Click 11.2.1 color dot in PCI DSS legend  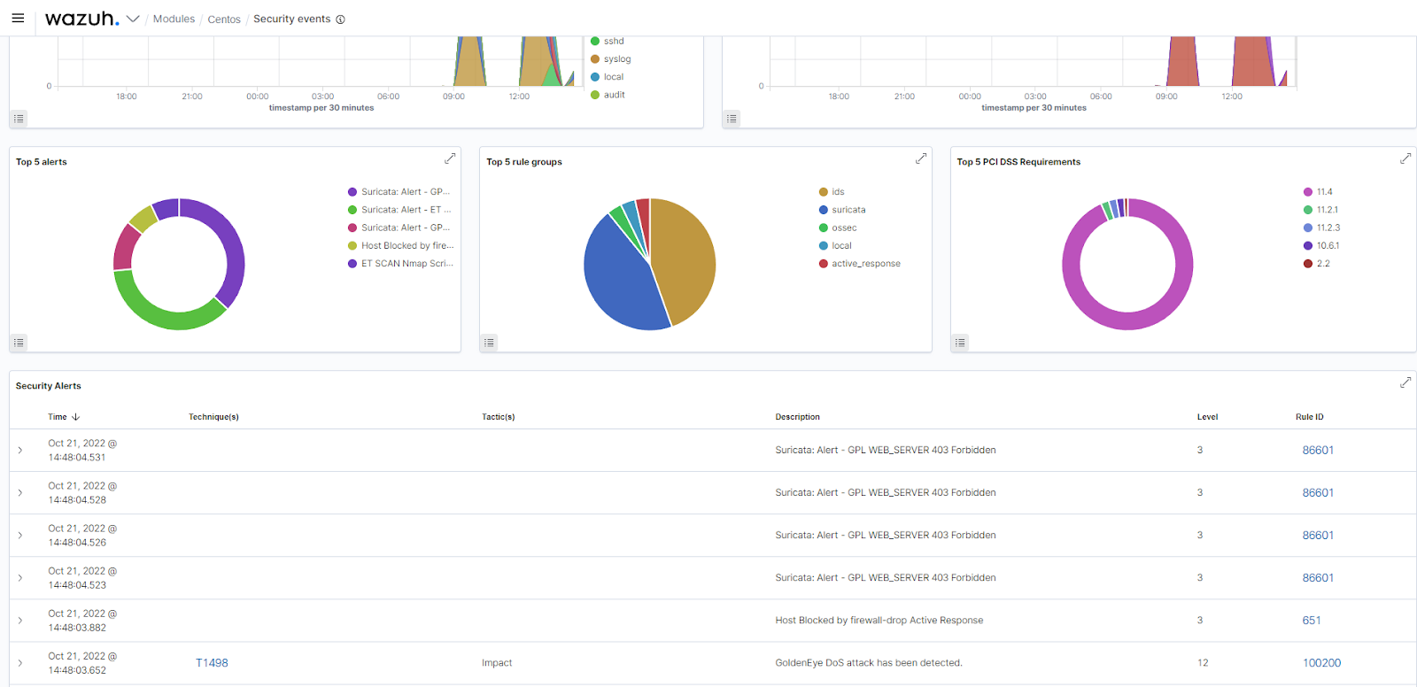click(x=1308, y=210)
